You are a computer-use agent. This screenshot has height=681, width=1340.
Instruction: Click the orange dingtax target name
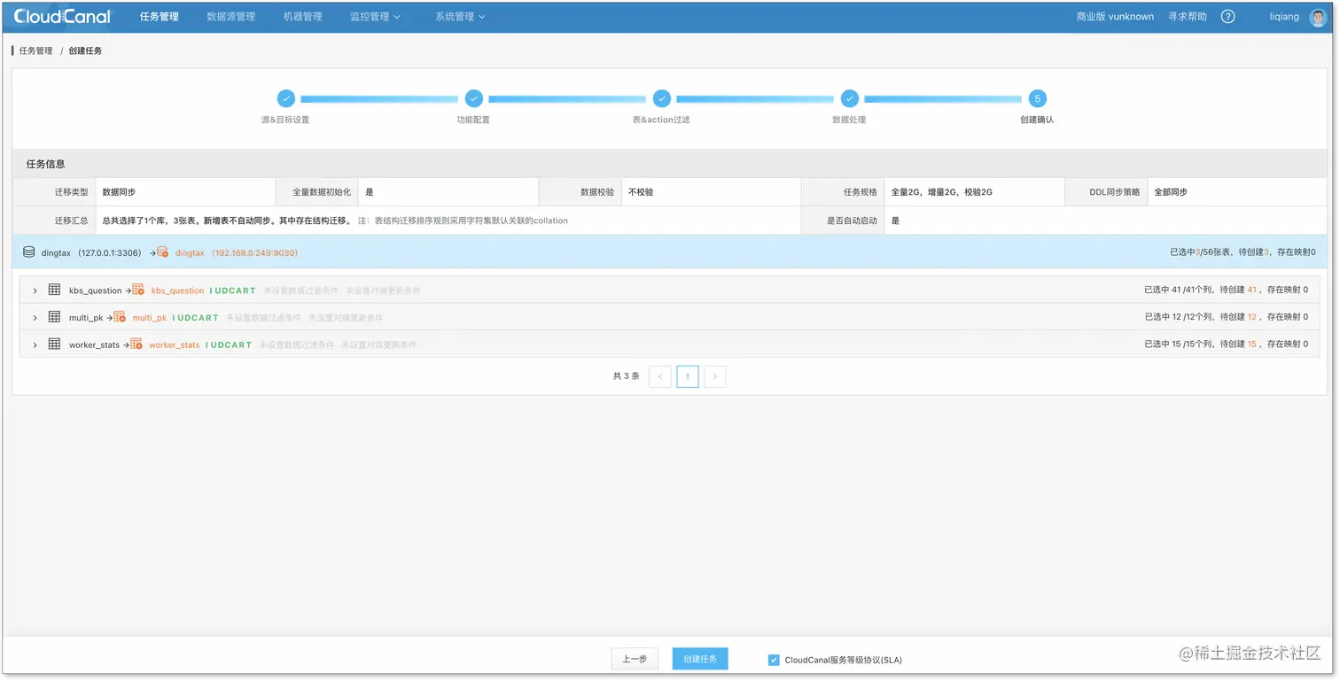[190, 253]
